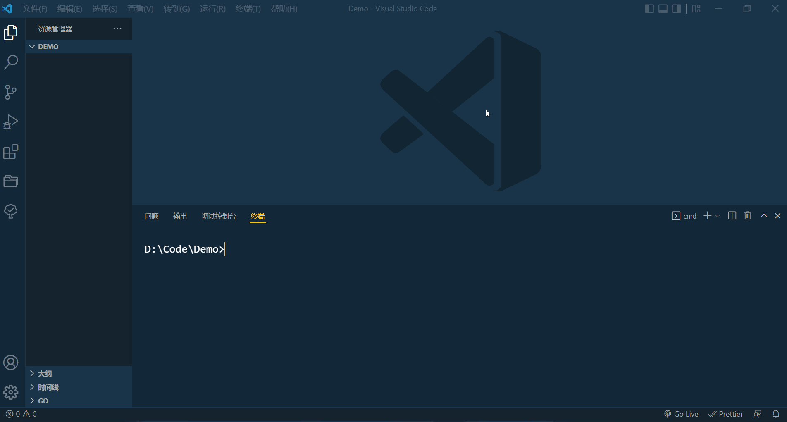Open the 文件(F) menu
The width and height of the screenshot is (787, 422).
(35, 9)
